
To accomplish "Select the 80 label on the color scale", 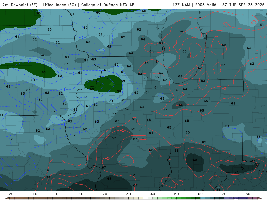I will click(248, 194).
